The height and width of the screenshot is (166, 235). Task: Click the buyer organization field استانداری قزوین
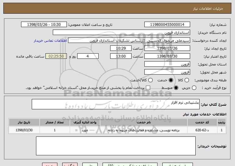click(x=121, y=33)
